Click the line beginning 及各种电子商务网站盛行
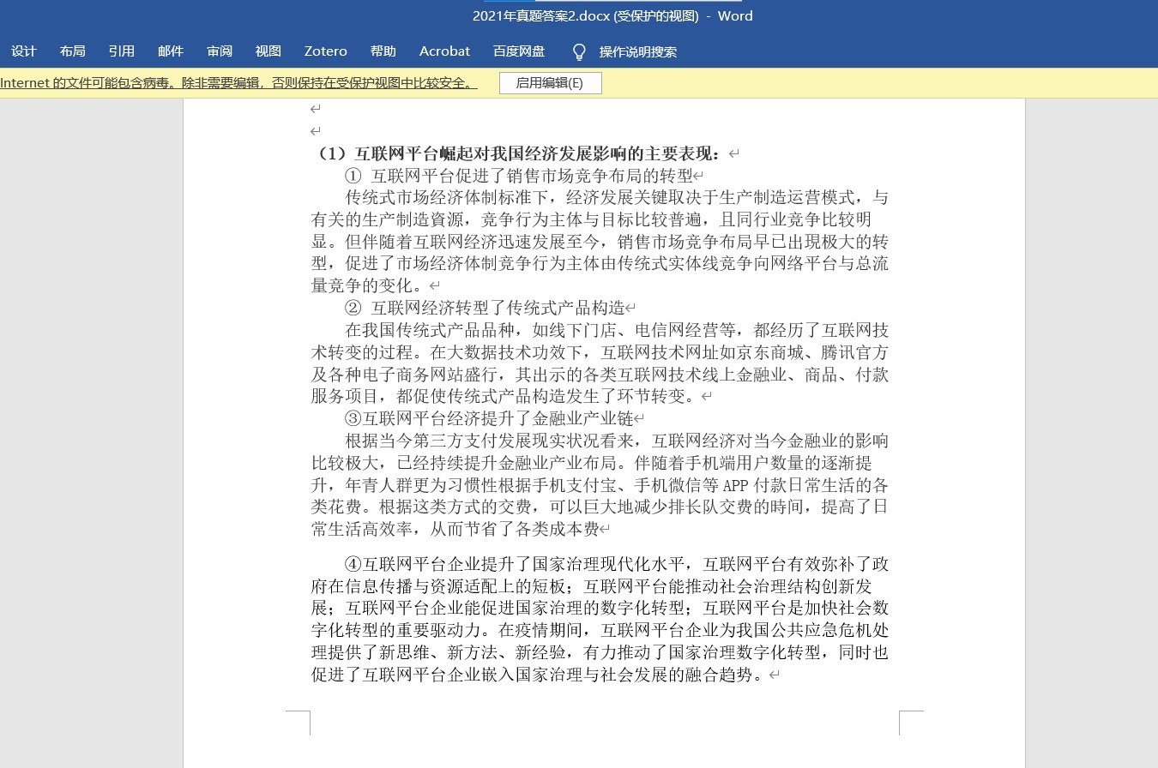1158x768 pixels. [x=600, y=375]
